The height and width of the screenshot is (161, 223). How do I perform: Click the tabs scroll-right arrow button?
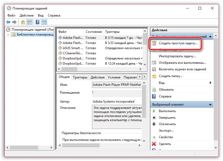(145, 77)
